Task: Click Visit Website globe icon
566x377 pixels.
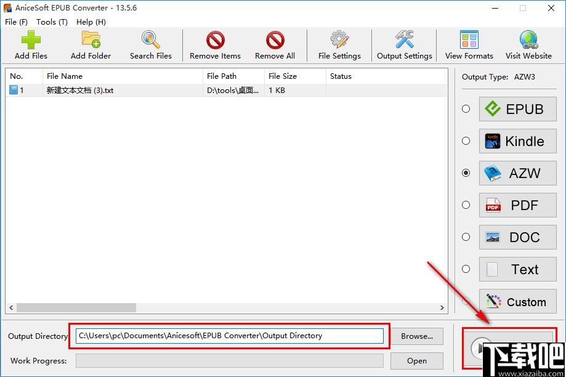Action: pos(528,39)
